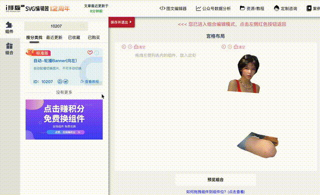The height and width of the screenshot is (195, 320).
Task: Click the left arrow icon in left grid cell
Action: click(124, 47)
